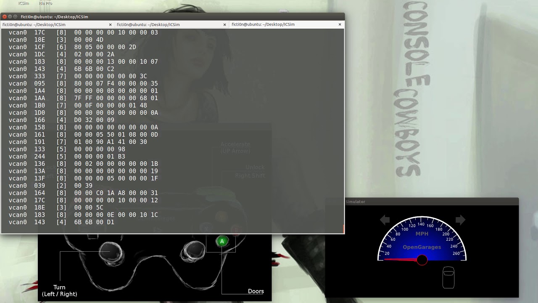Select the row with ID 13A

(x=83, y=171)
